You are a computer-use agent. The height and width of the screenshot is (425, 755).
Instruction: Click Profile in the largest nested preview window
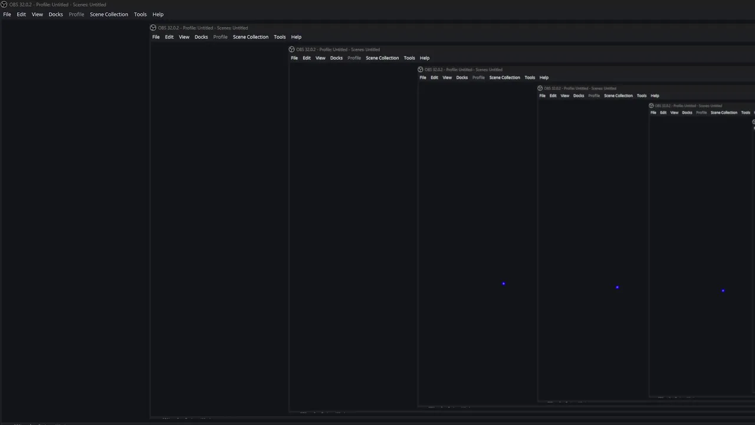coord(221,37)
